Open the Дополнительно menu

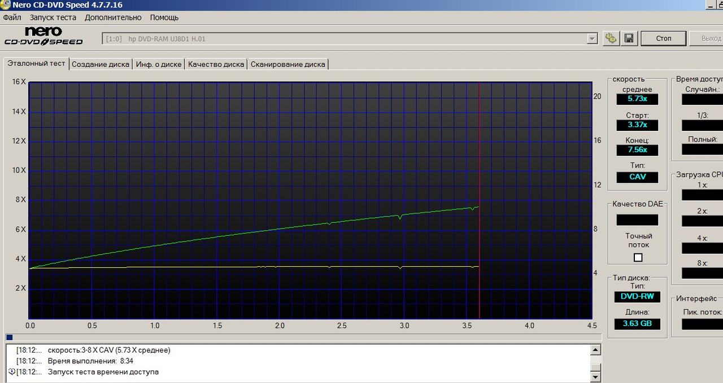coord(113,17)
